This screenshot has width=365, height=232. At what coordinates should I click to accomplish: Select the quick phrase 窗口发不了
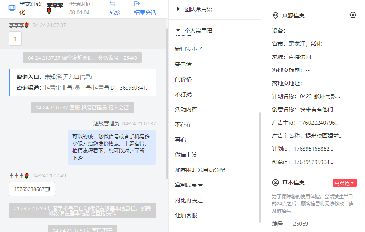click(x=189, y=49)
